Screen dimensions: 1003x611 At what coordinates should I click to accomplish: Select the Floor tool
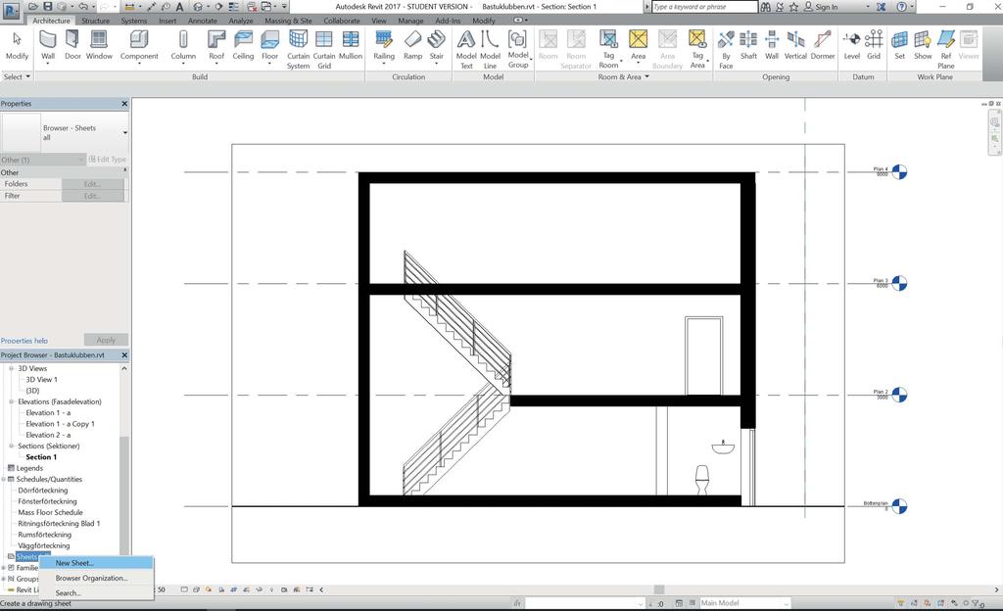pyautogui.click(x=270, y=46)
